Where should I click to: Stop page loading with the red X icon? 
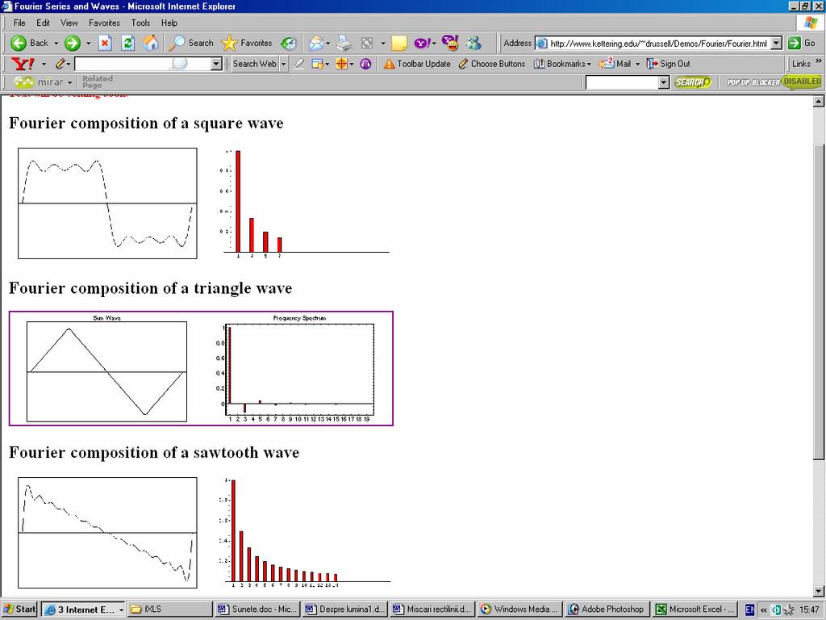click(105, 44)
